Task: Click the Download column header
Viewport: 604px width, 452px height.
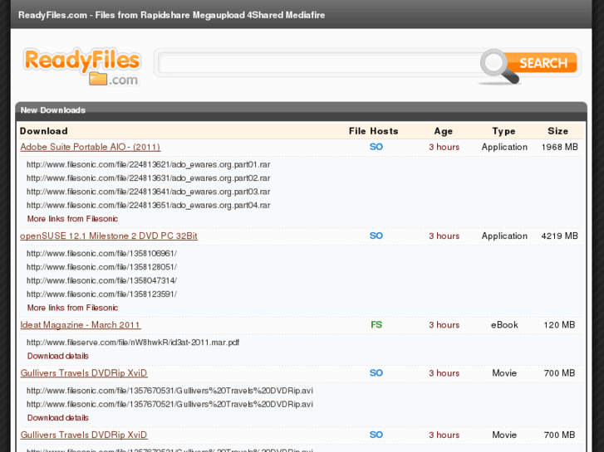Action: click(43, 131)
